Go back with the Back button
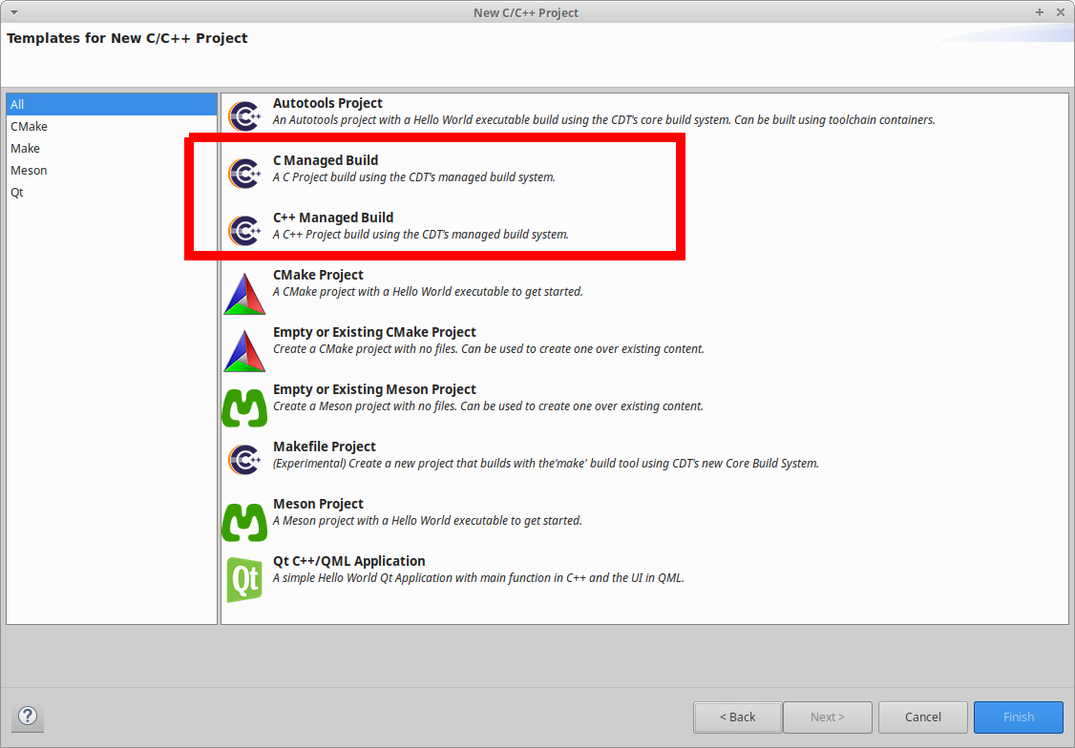Viewport: 1075px width, 748px height. click(738, 717)
